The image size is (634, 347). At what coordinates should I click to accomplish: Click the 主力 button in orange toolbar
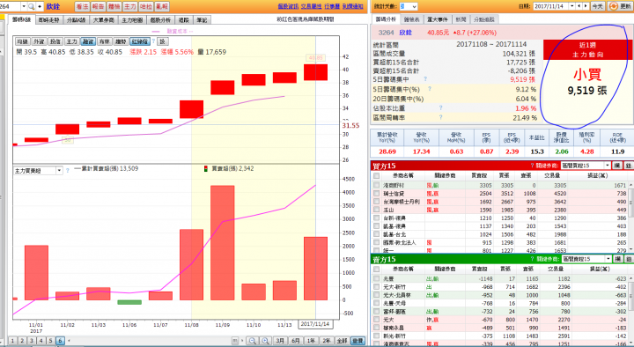(129, 6)
